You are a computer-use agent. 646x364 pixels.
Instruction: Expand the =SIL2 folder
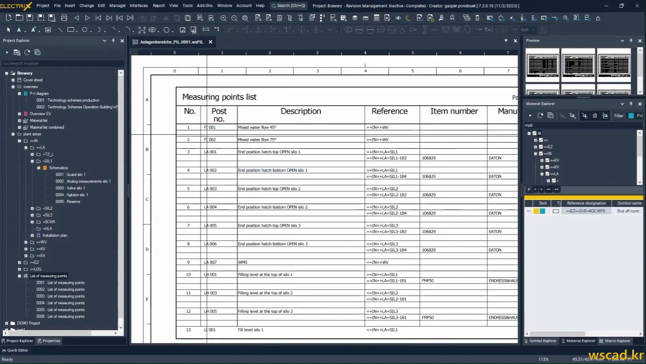click(33, 208)
